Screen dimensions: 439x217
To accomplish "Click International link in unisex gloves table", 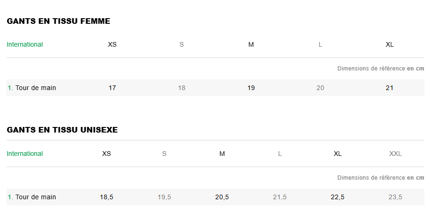I will (x=25, y=154).
